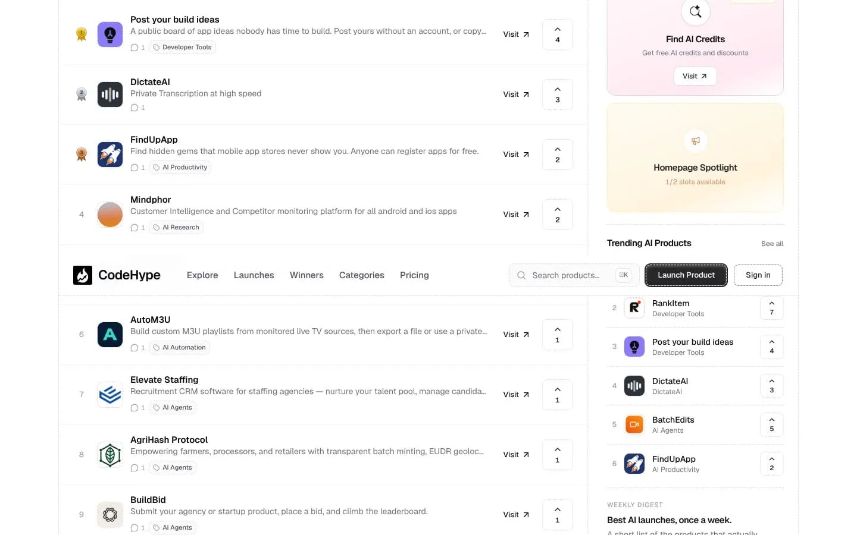Upvote Elevate Staffing
857x535 pixels.
[x=558, y=395]
